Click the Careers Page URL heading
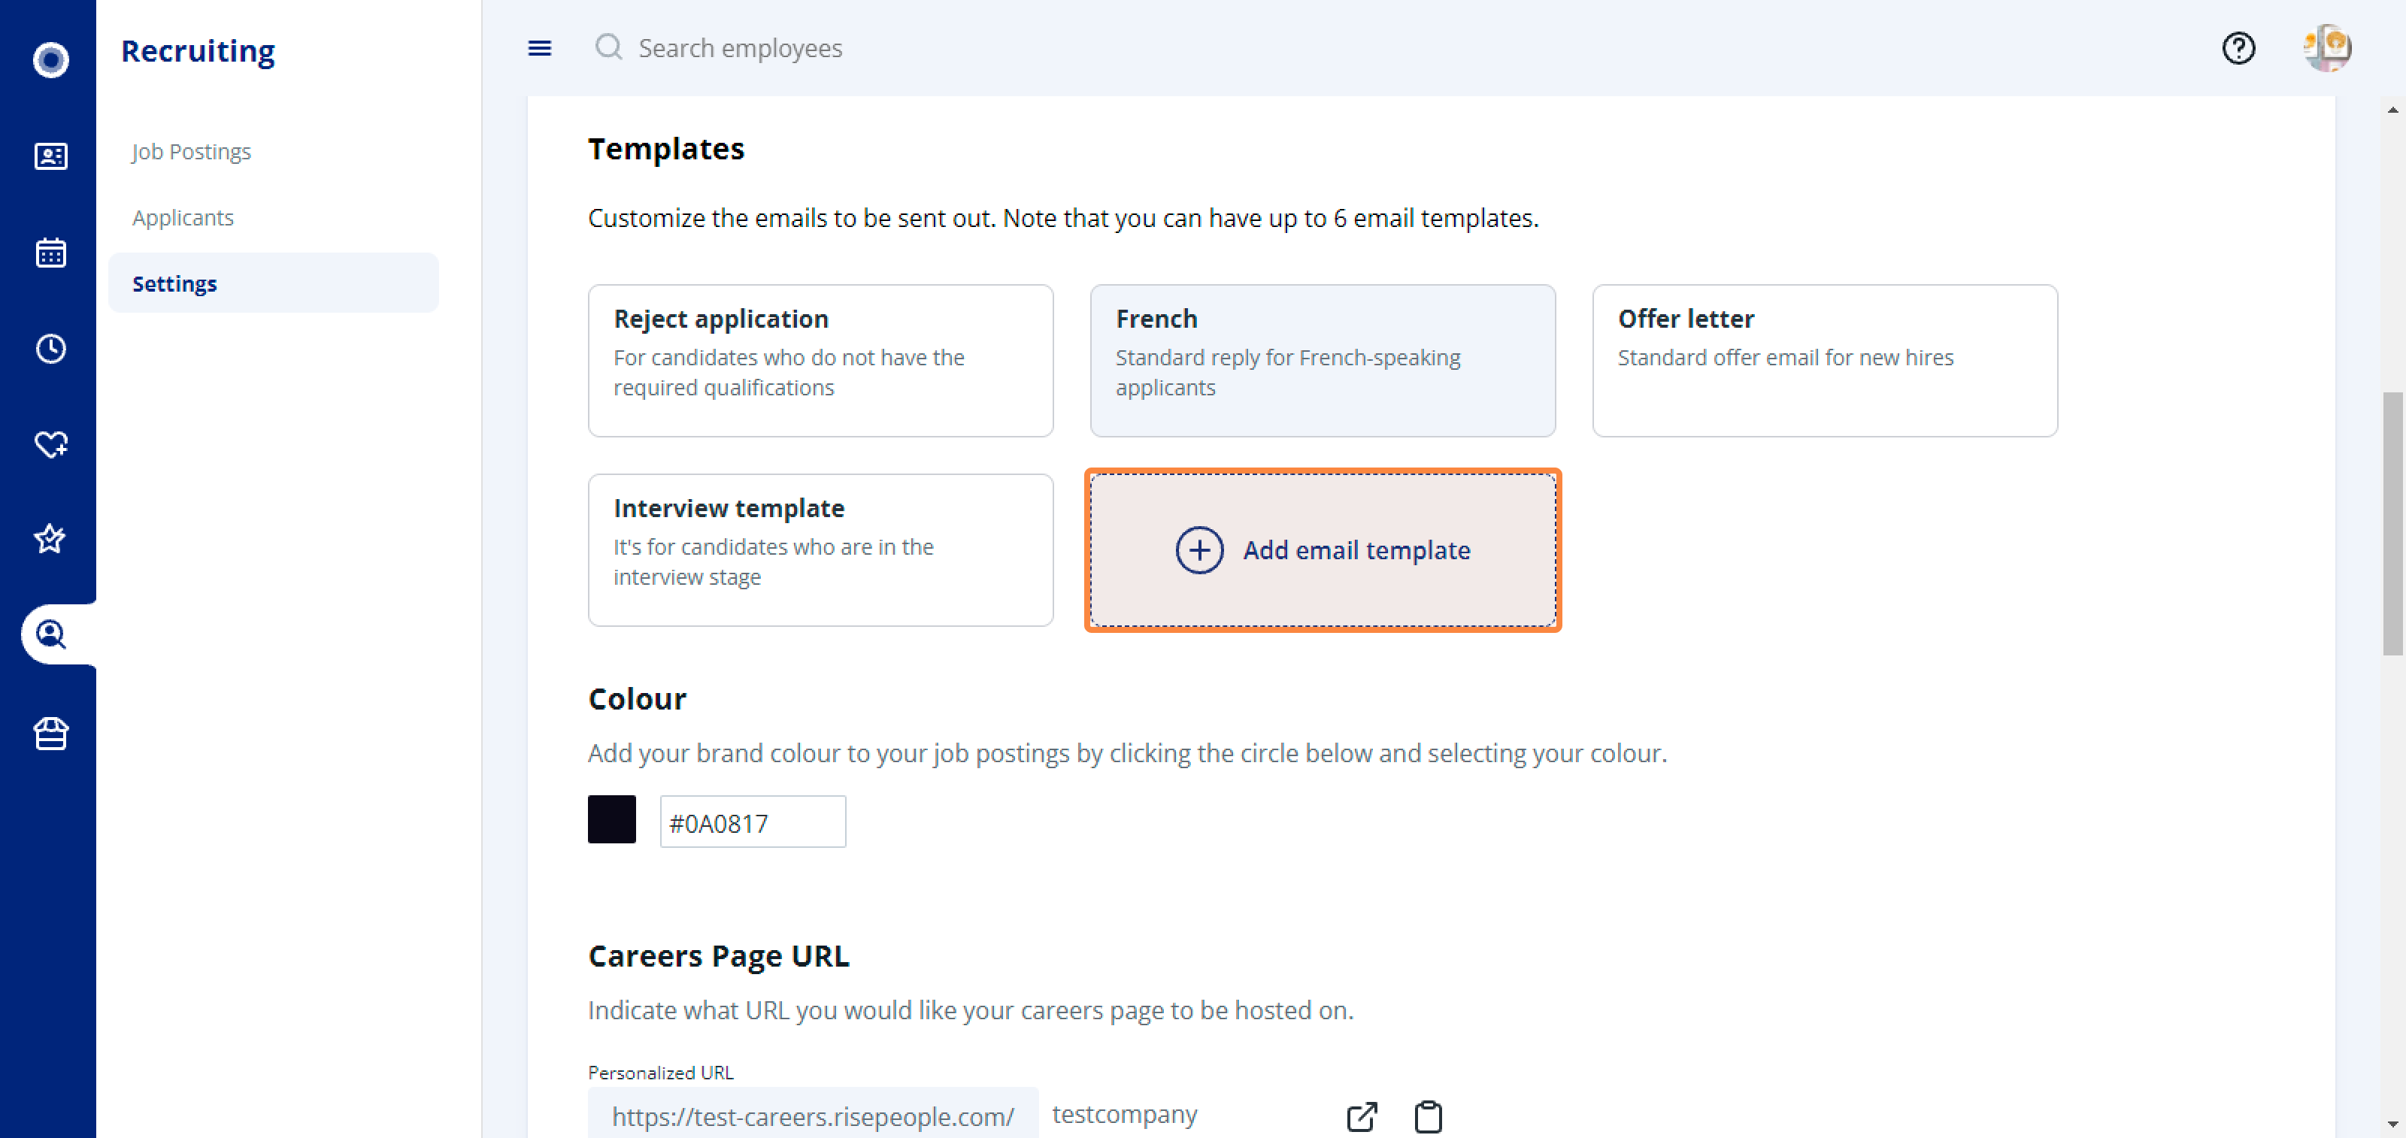2406x1138 pixels. click(x=718, y=956)
